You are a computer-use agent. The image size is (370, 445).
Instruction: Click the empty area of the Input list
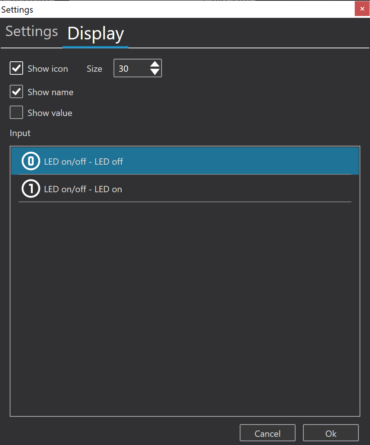185,309
